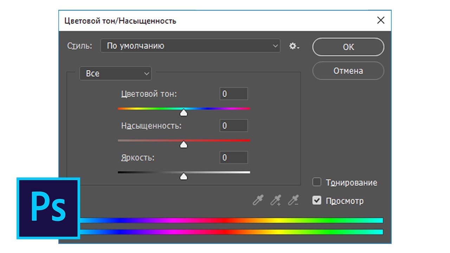This screenshot has height=253, width=450.
Task: Click the 'Цветовой тон:' label
Action: (149, 94)
